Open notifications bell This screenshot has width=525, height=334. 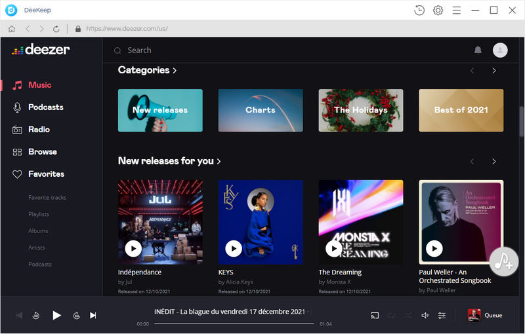(x=478, y=50)
